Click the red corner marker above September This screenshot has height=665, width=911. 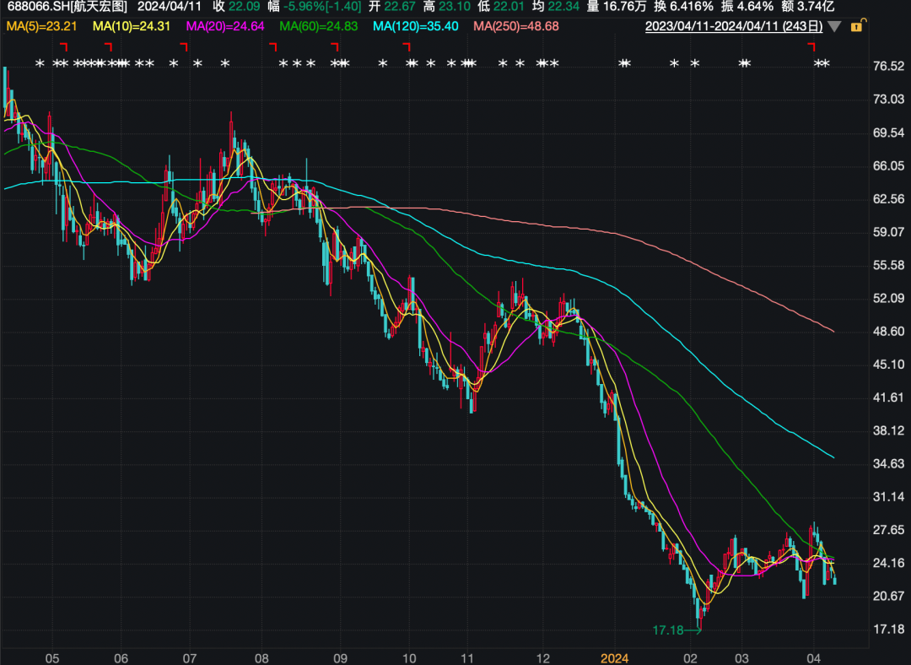(x=333, y=46)
